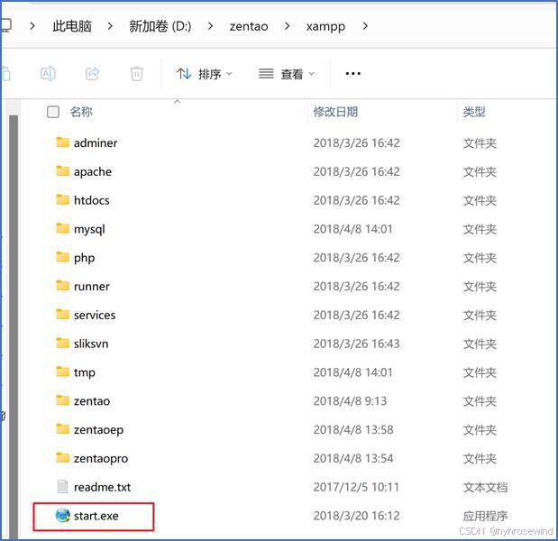Screen dimensions: 558x541
Task: Select the adminer folder name
Action: pos(96,143)
